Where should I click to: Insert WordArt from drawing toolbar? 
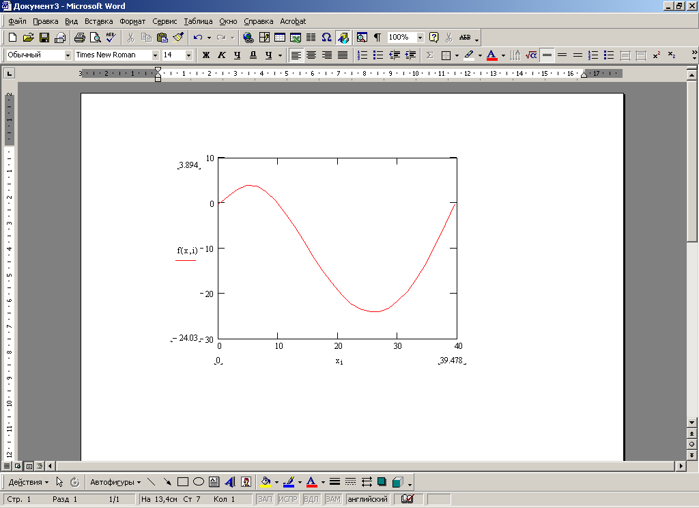point(230,481)
